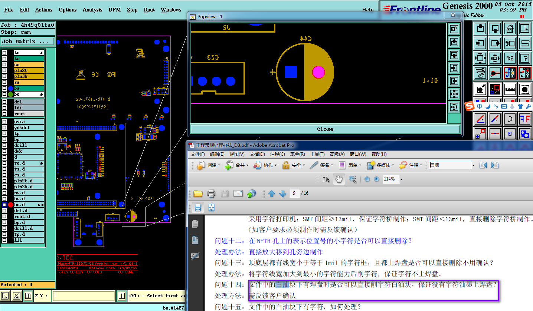
Task: Open the 工具(T) menu in Acrobat
Action: coord(317,154)
